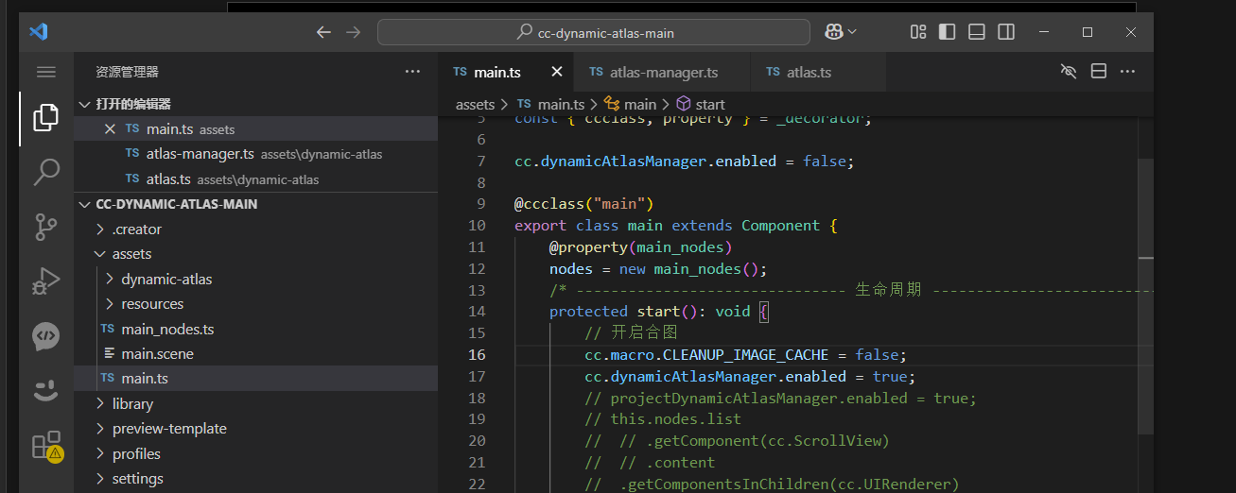The height and width of the screenshot is (493, 1236).
Task: Close the main.ts editor tab
Action: click(x=557, y=72)
